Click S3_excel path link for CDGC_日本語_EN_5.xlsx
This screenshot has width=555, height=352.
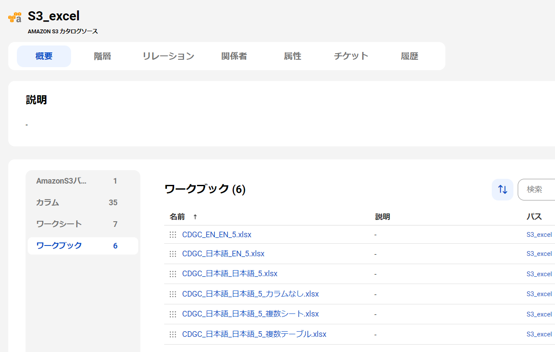click(x=539, y=254)
